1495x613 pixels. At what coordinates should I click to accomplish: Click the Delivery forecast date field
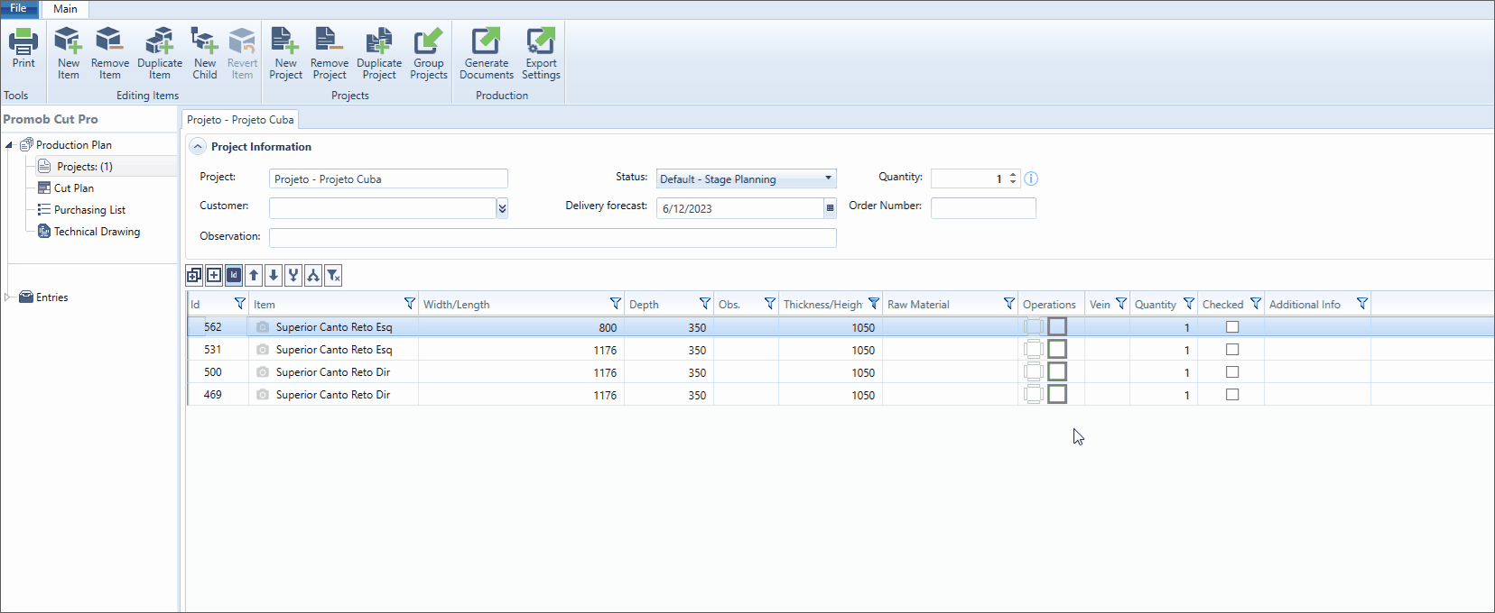click(x=739, y=208)
